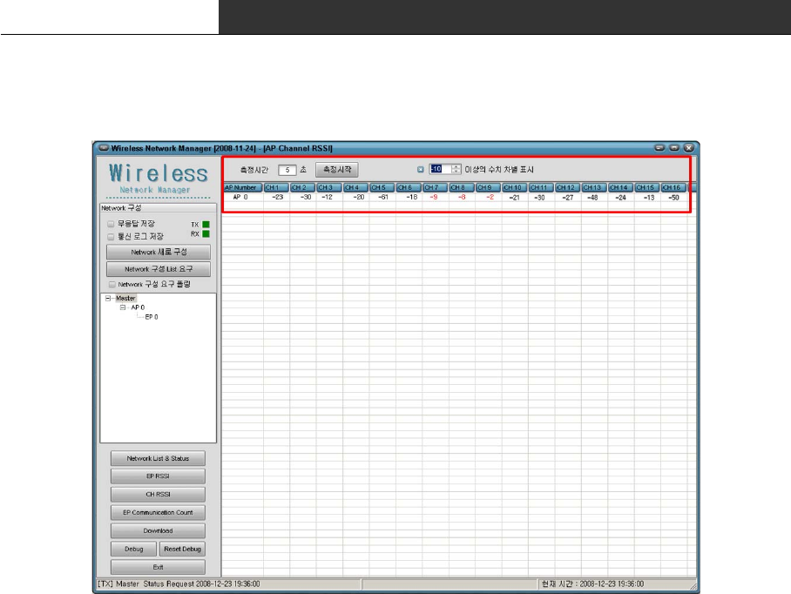Click the CH 14 column header

pyautogui.click(x=621, y=187)
